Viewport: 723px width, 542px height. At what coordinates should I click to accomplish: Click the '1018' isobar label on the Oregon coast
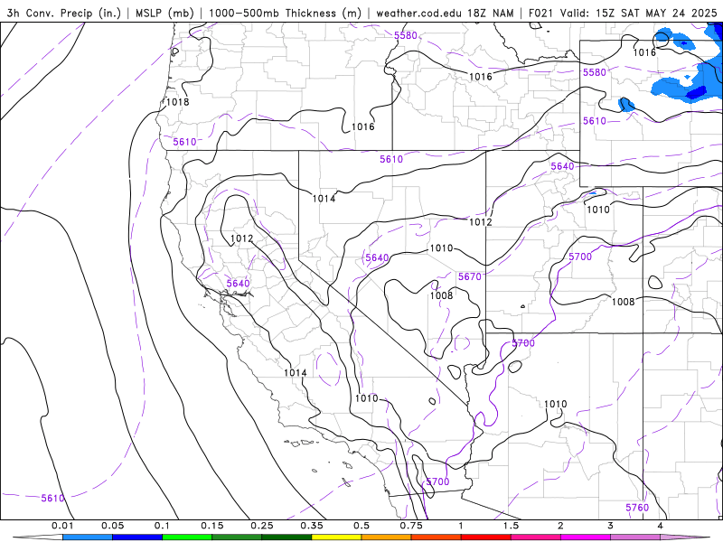tap(177, 102)
